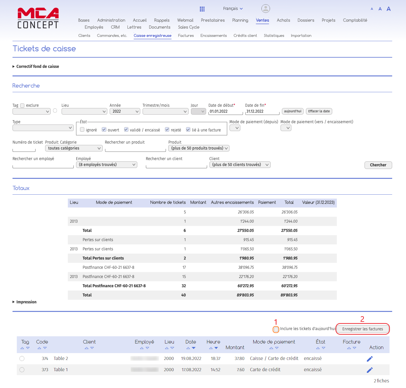Open the Factures tab
Screen dimensions: 406x388
186,36
